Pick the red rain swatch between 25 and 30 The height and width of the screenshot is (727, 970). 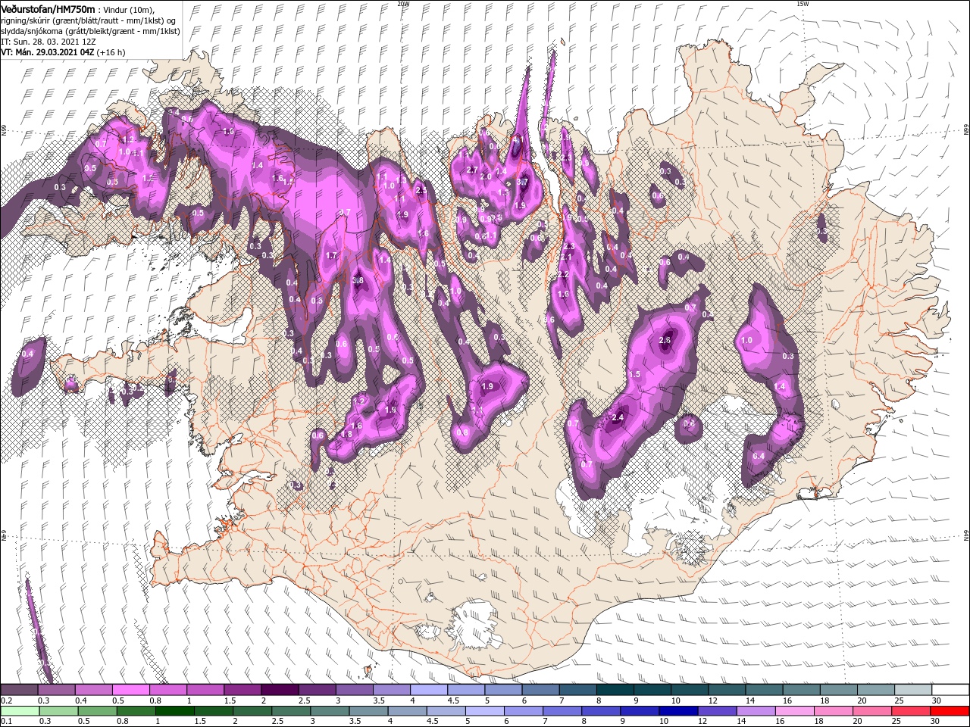[x=912, y=711]
